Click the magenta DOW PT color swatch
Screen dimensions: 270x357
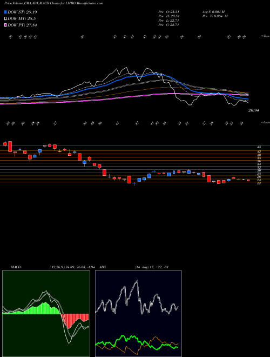pyautogui.click(x=6, y=25)
